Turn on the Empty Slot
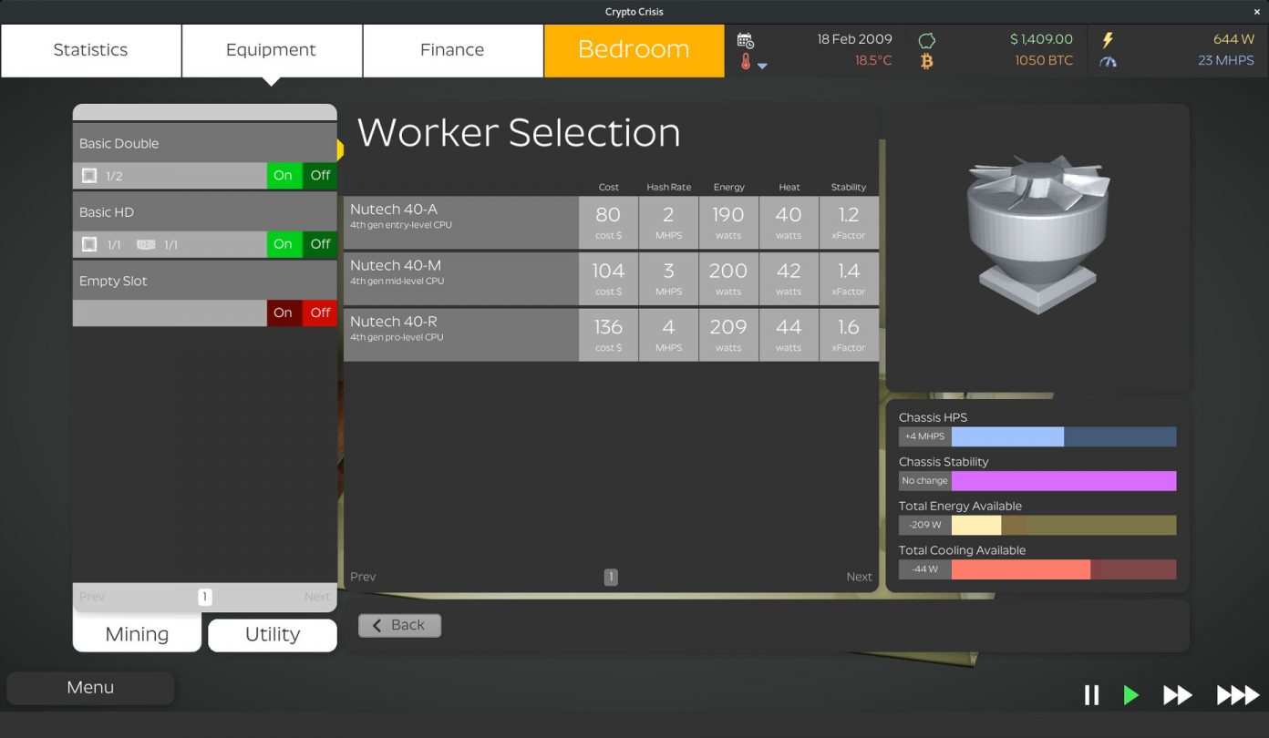This screenshot has width=1269, height=738. [x=284, y=313]
